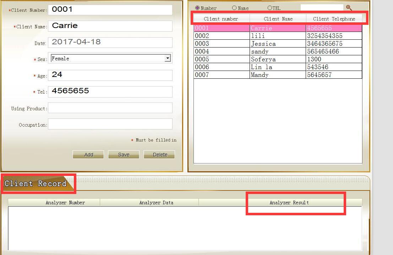Click the Analyzer Data column header

tap(149, 203)
